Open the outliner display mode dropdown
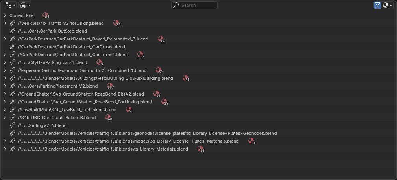Viewport: 397px width, 180px height. point(25,5)
